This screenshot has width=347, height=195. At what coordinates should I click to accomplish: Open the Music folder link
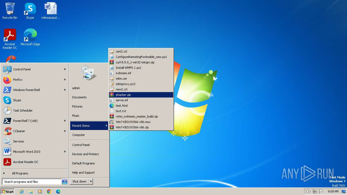pyautogui.click(x=76, y=116)
